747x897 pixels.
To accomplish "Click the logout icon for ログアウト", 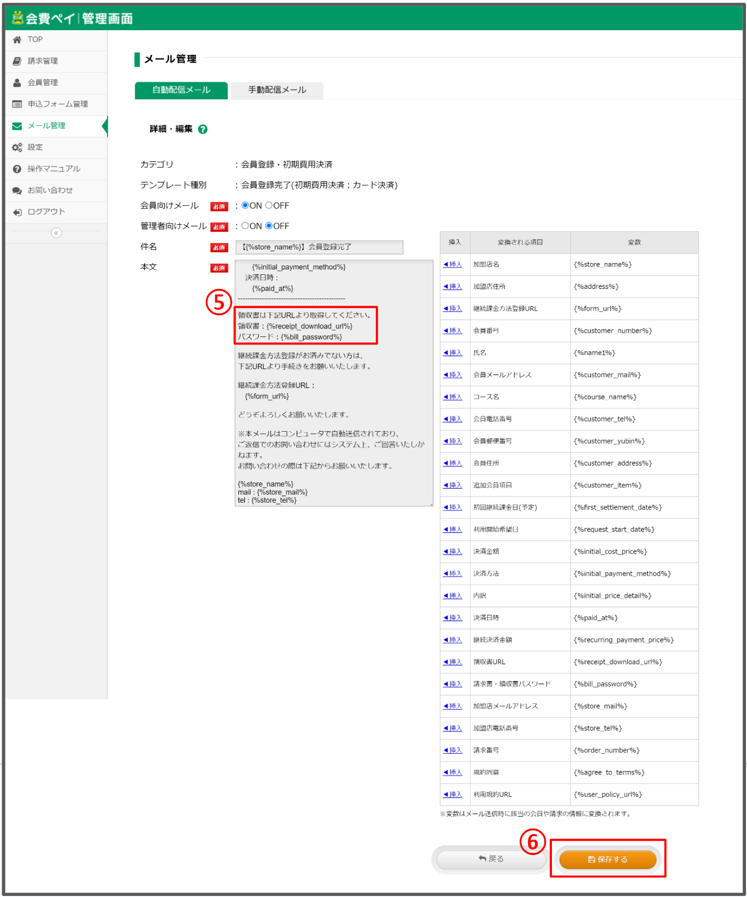I will [17, 212].
